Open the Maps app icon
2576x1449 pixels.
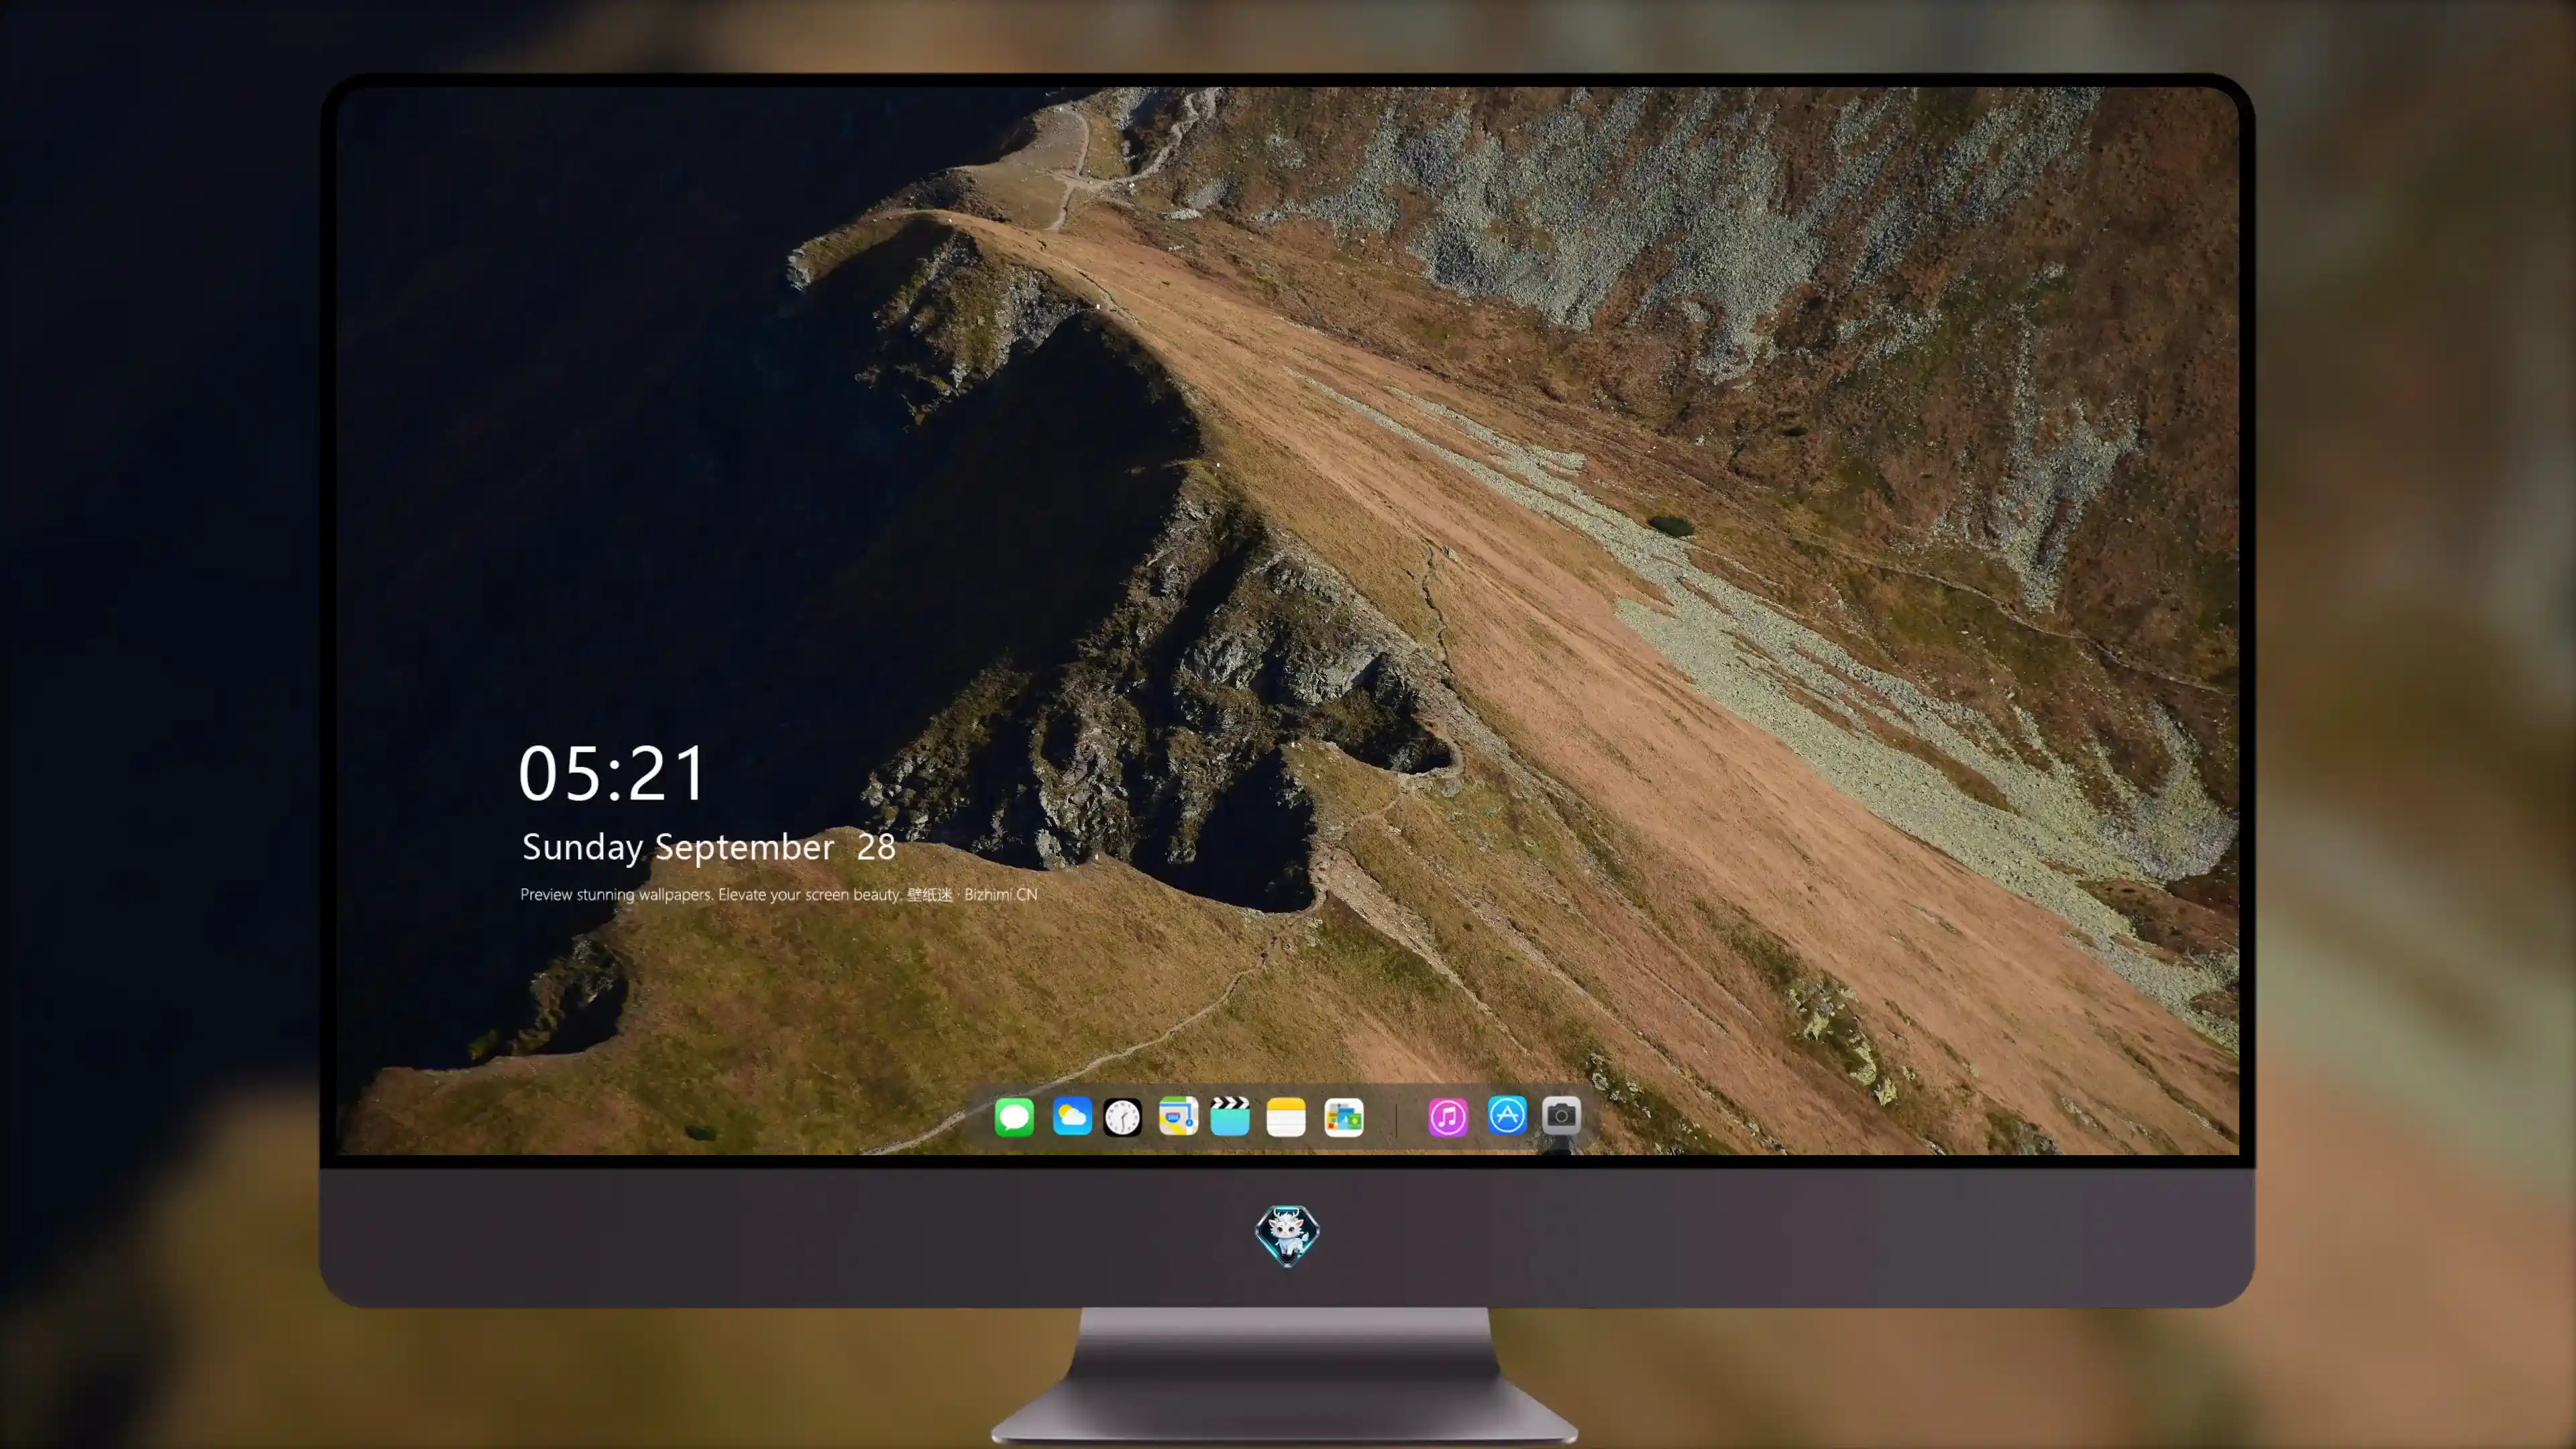pos(1178,1116)
